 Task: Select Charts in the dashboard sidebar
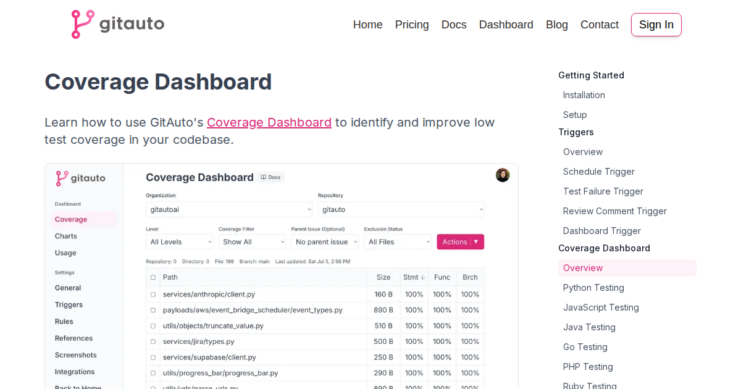[66, 236]
